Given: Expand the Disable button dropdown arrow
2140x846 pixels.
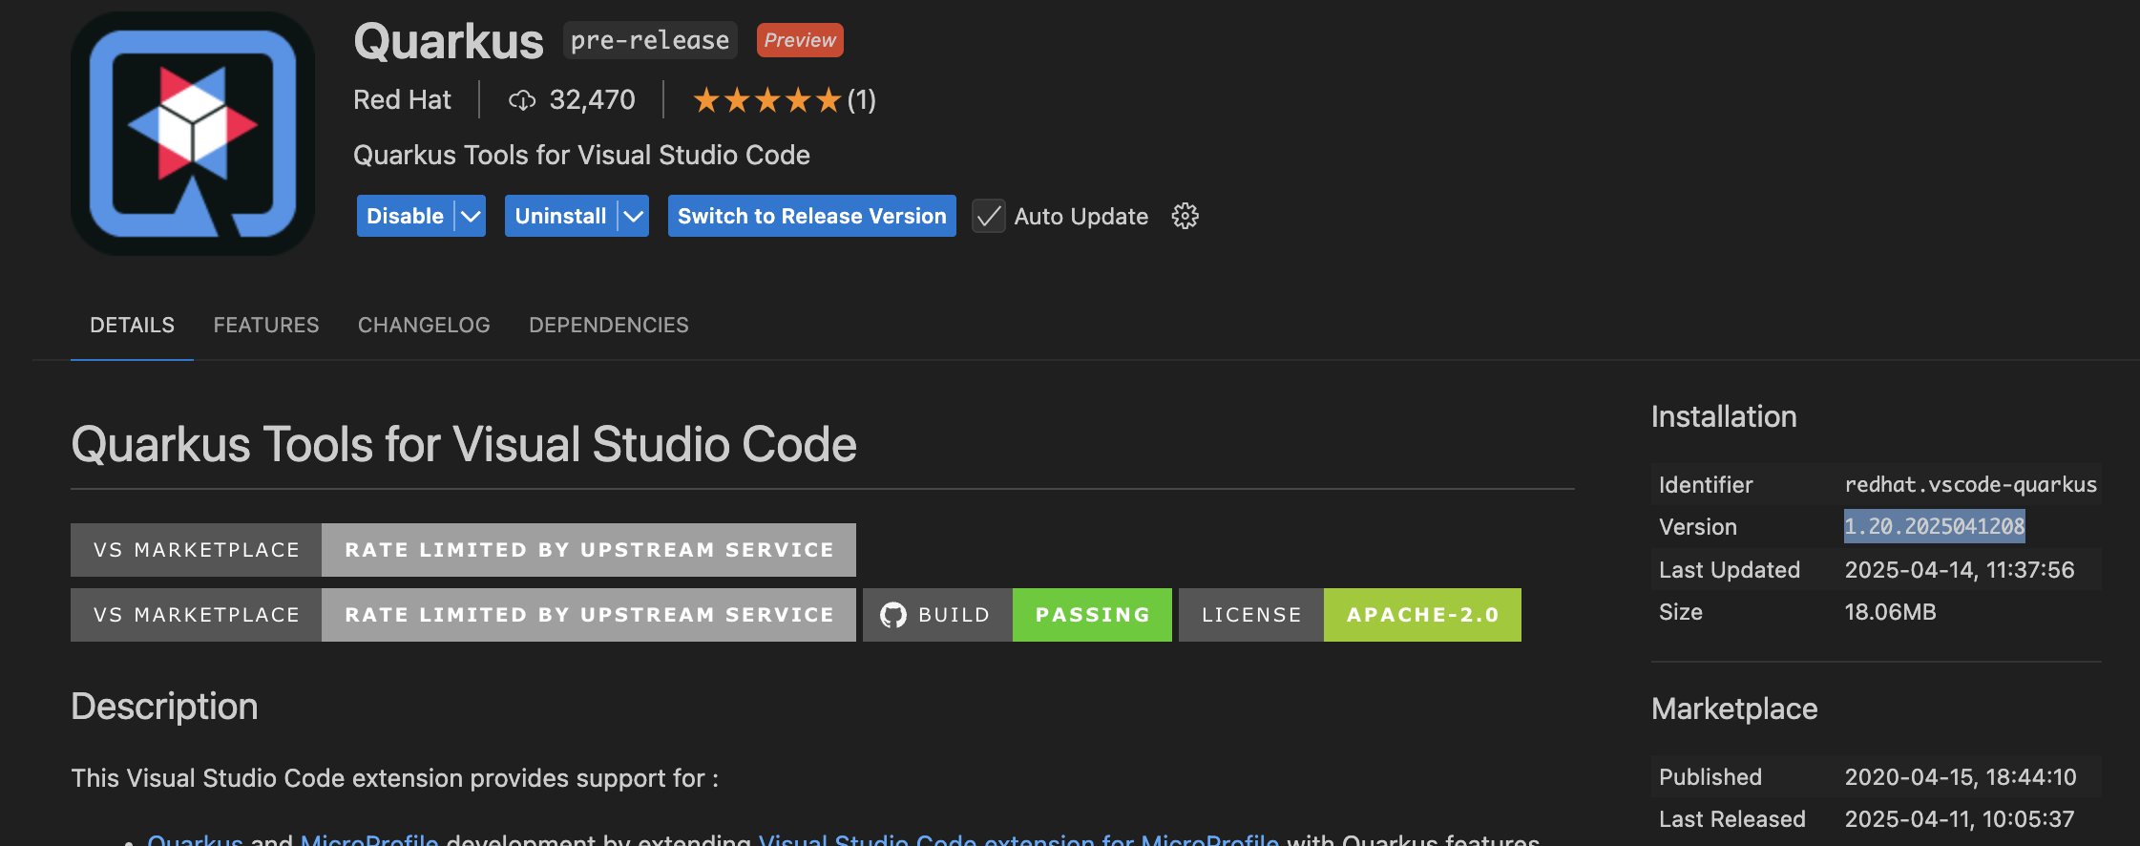Looking at the screenshot, I should pyautogui.click(x=471, y=217).
